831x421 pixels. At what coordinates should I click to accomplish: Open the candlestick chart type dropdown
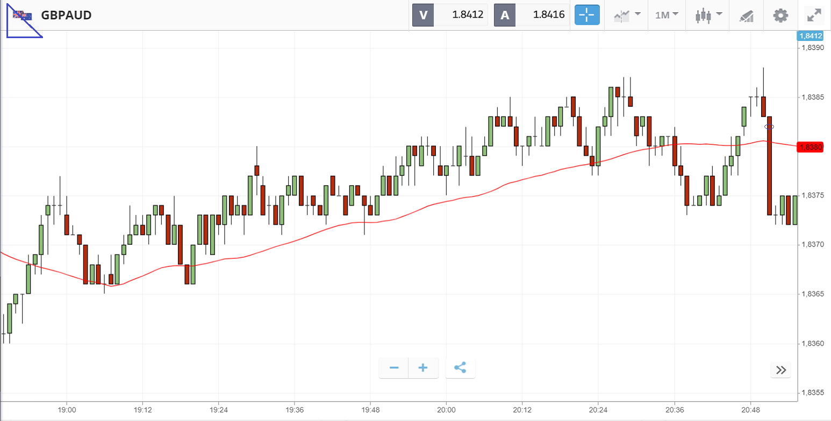[708, 15]
